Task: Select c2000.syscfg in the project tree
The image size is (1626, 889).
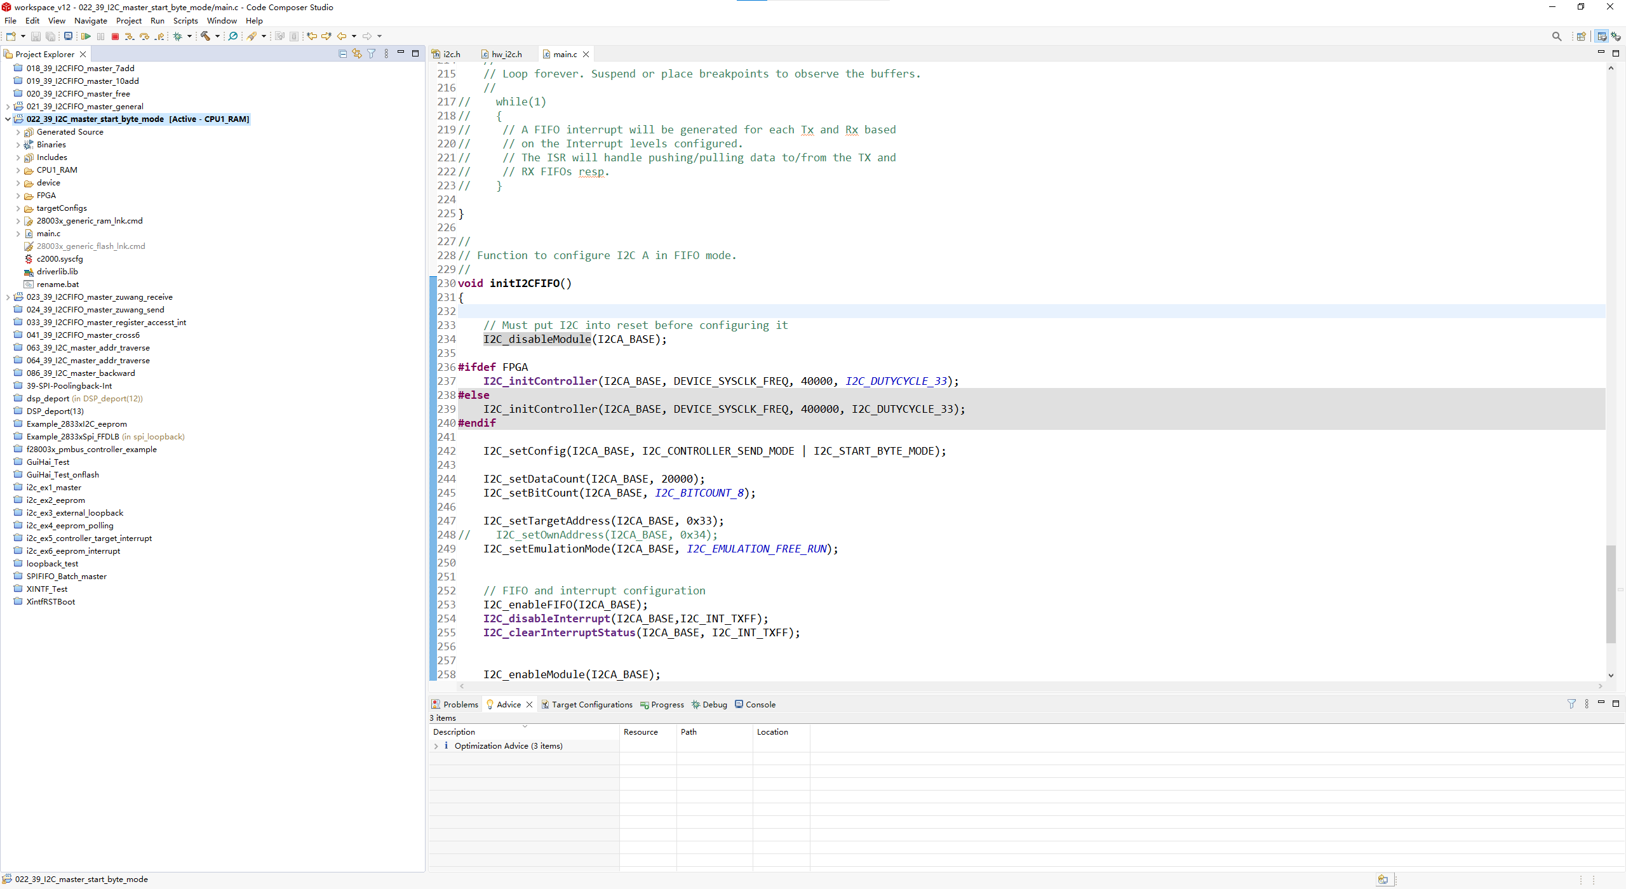Action: [60, 259]
